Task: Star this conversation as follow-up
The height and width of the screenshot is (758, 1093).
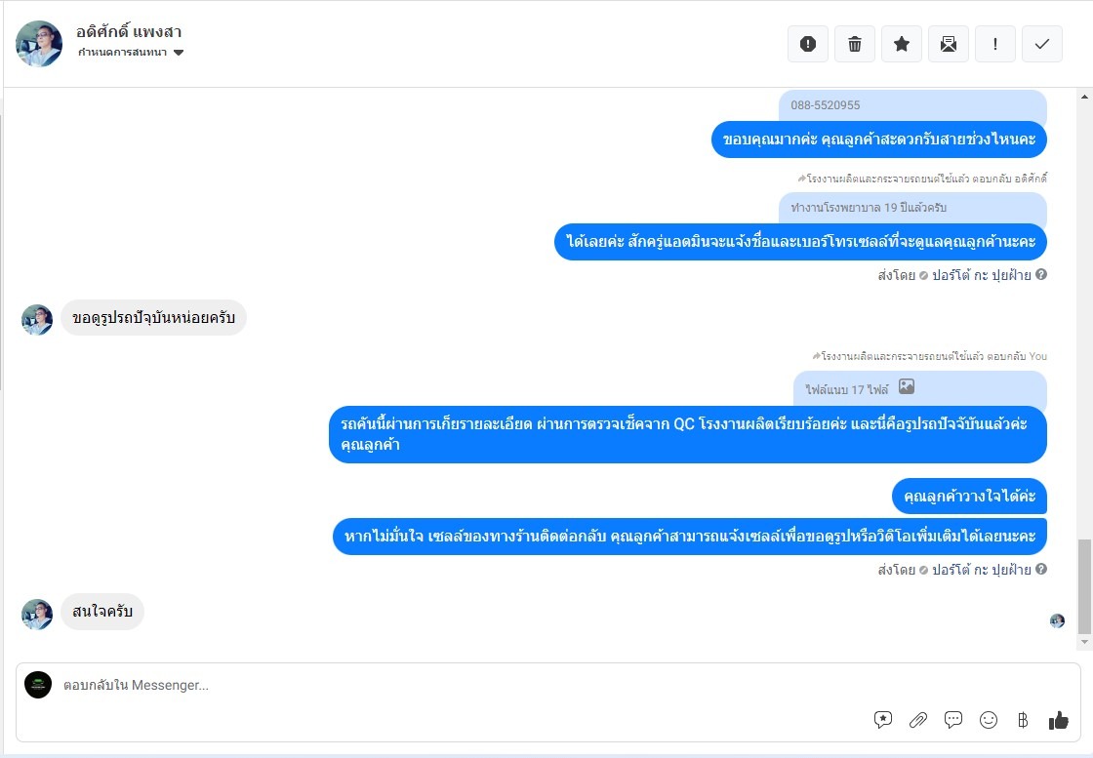Action: [x=902, y=44]
